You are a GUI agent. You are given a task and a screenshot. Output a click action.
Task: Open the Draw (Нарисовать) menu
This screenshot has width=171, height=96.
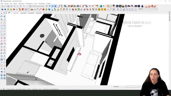[x=21, y=3]
